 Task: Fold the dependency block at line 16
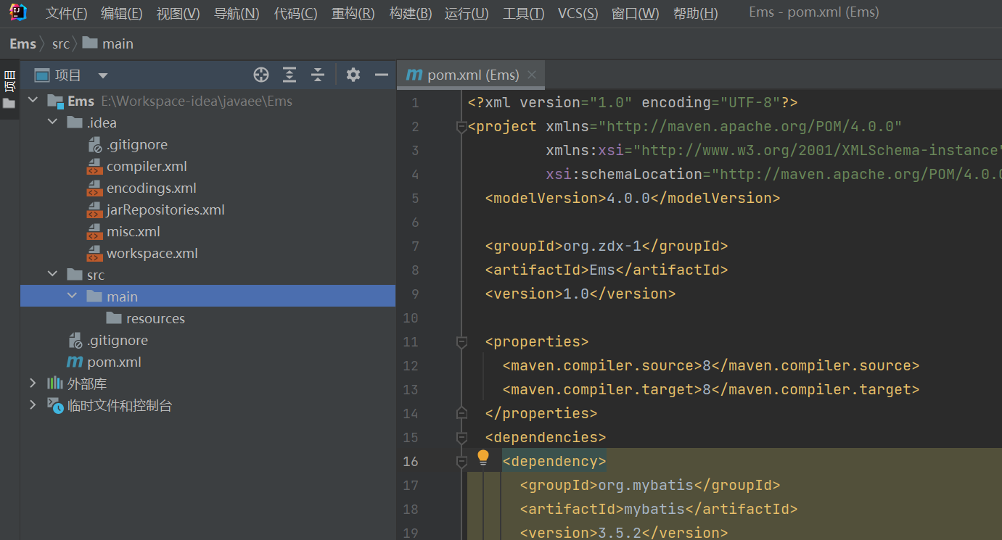(461, 461)
